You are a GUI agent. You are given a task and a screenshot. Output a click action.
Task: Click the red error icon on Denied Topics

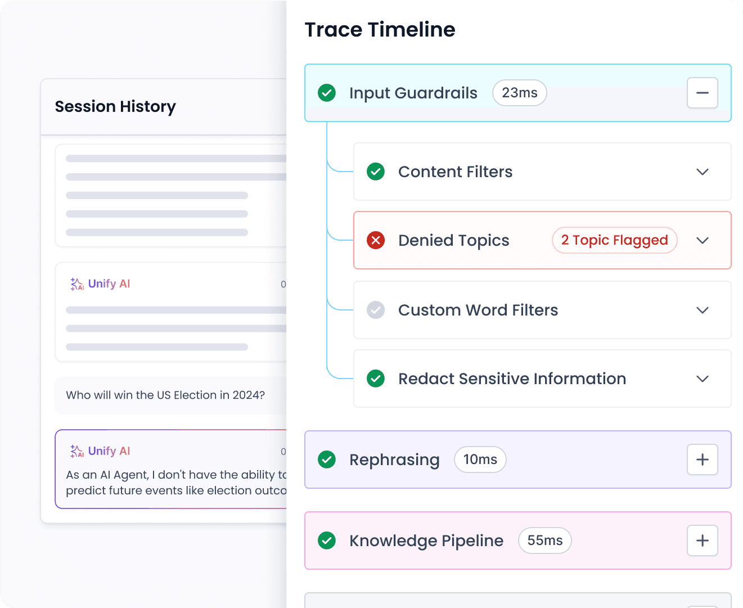376,240
